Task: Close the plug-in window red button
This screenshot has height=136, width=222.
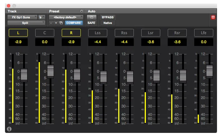Action: [9, 6]
